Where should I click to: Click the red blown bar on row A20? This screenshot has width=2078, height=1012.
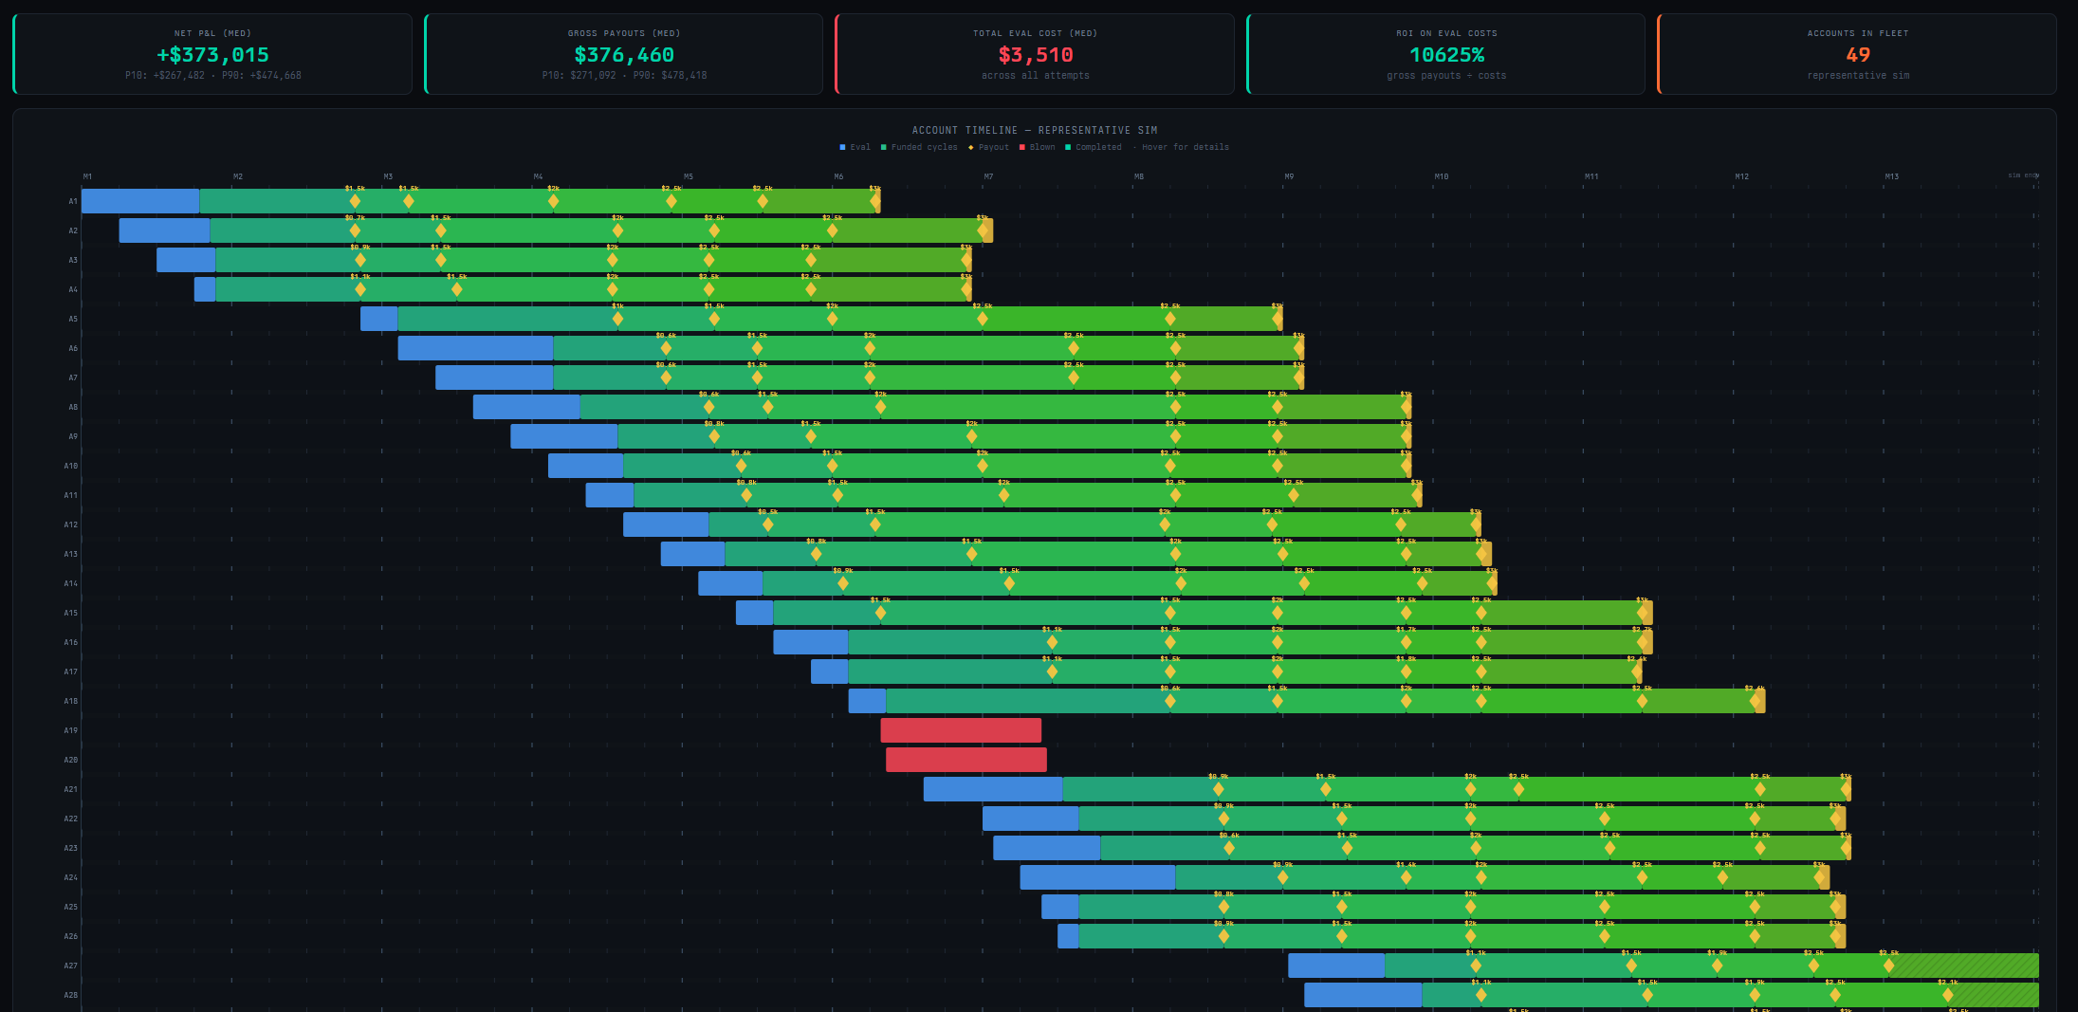[965, 760]
